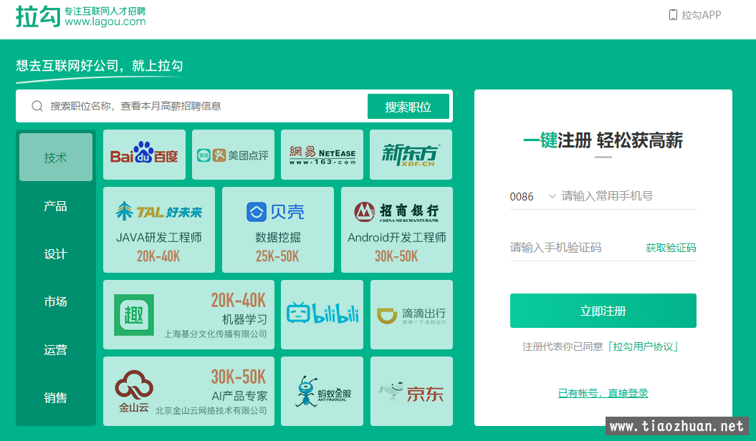This screenshot has width=756, height=441.
Task: Click the TAL 好未来 logo
Action: [x=158, y=211]
